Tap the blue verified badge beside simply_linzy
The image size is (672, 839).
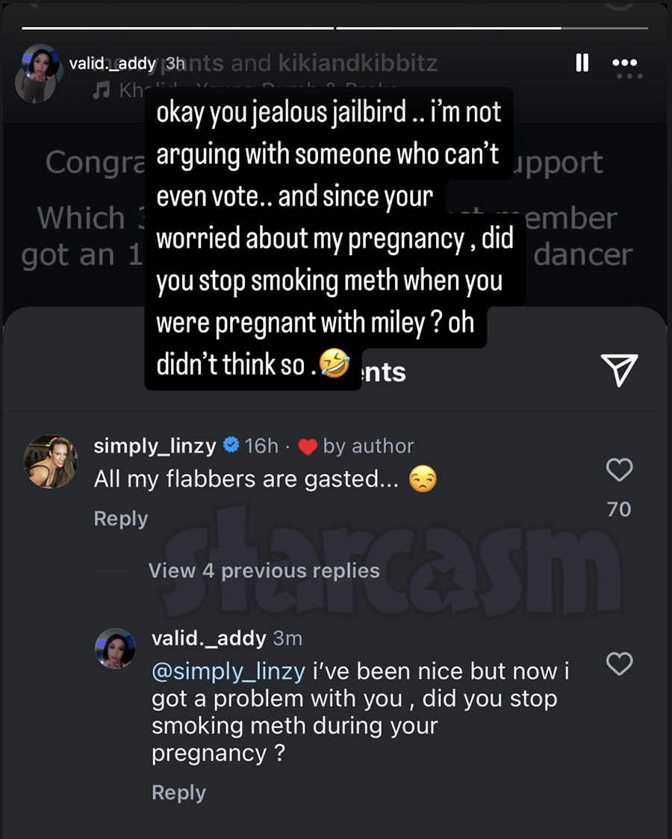click(231, 446)
